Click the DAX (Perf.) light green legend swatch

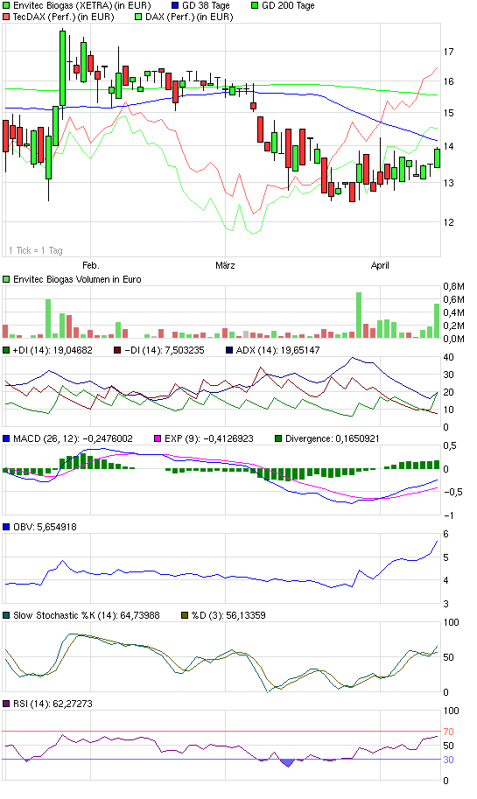[x=138, y=17]
